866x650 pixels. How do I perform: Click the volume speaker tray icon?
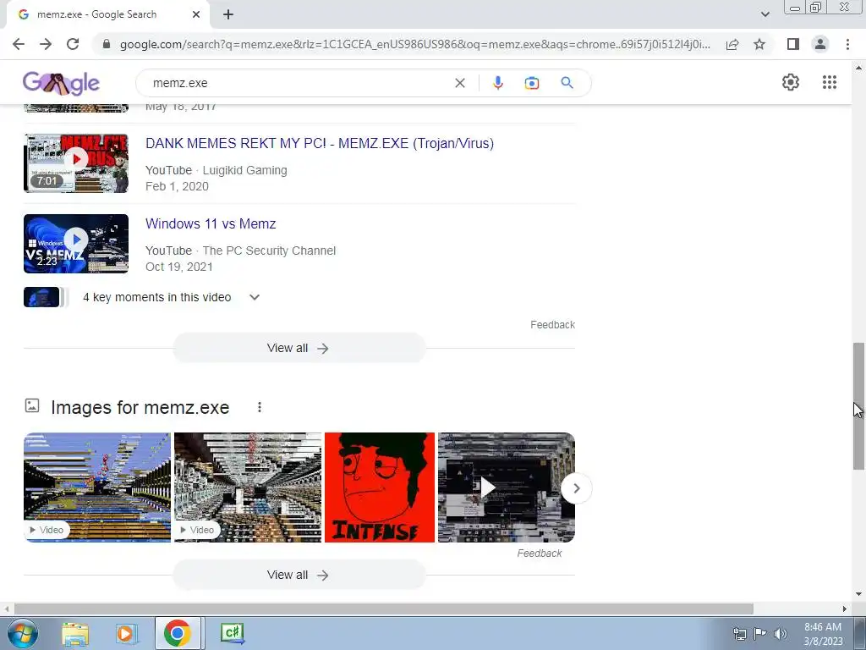coord(780,634)
